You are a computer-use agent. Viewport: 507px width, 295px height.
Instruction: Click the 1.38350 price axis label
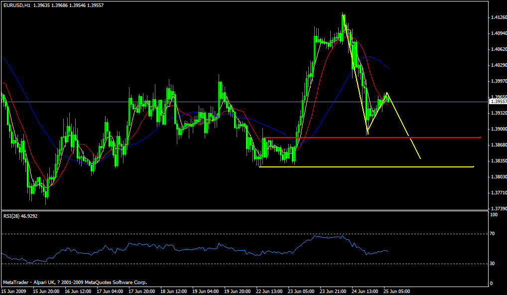click(499, 161)
